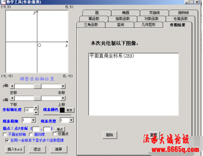The height and width of the screenshot is (156, 203).
Task: Click the 描点 button
Action: click(x=60, y=129)
